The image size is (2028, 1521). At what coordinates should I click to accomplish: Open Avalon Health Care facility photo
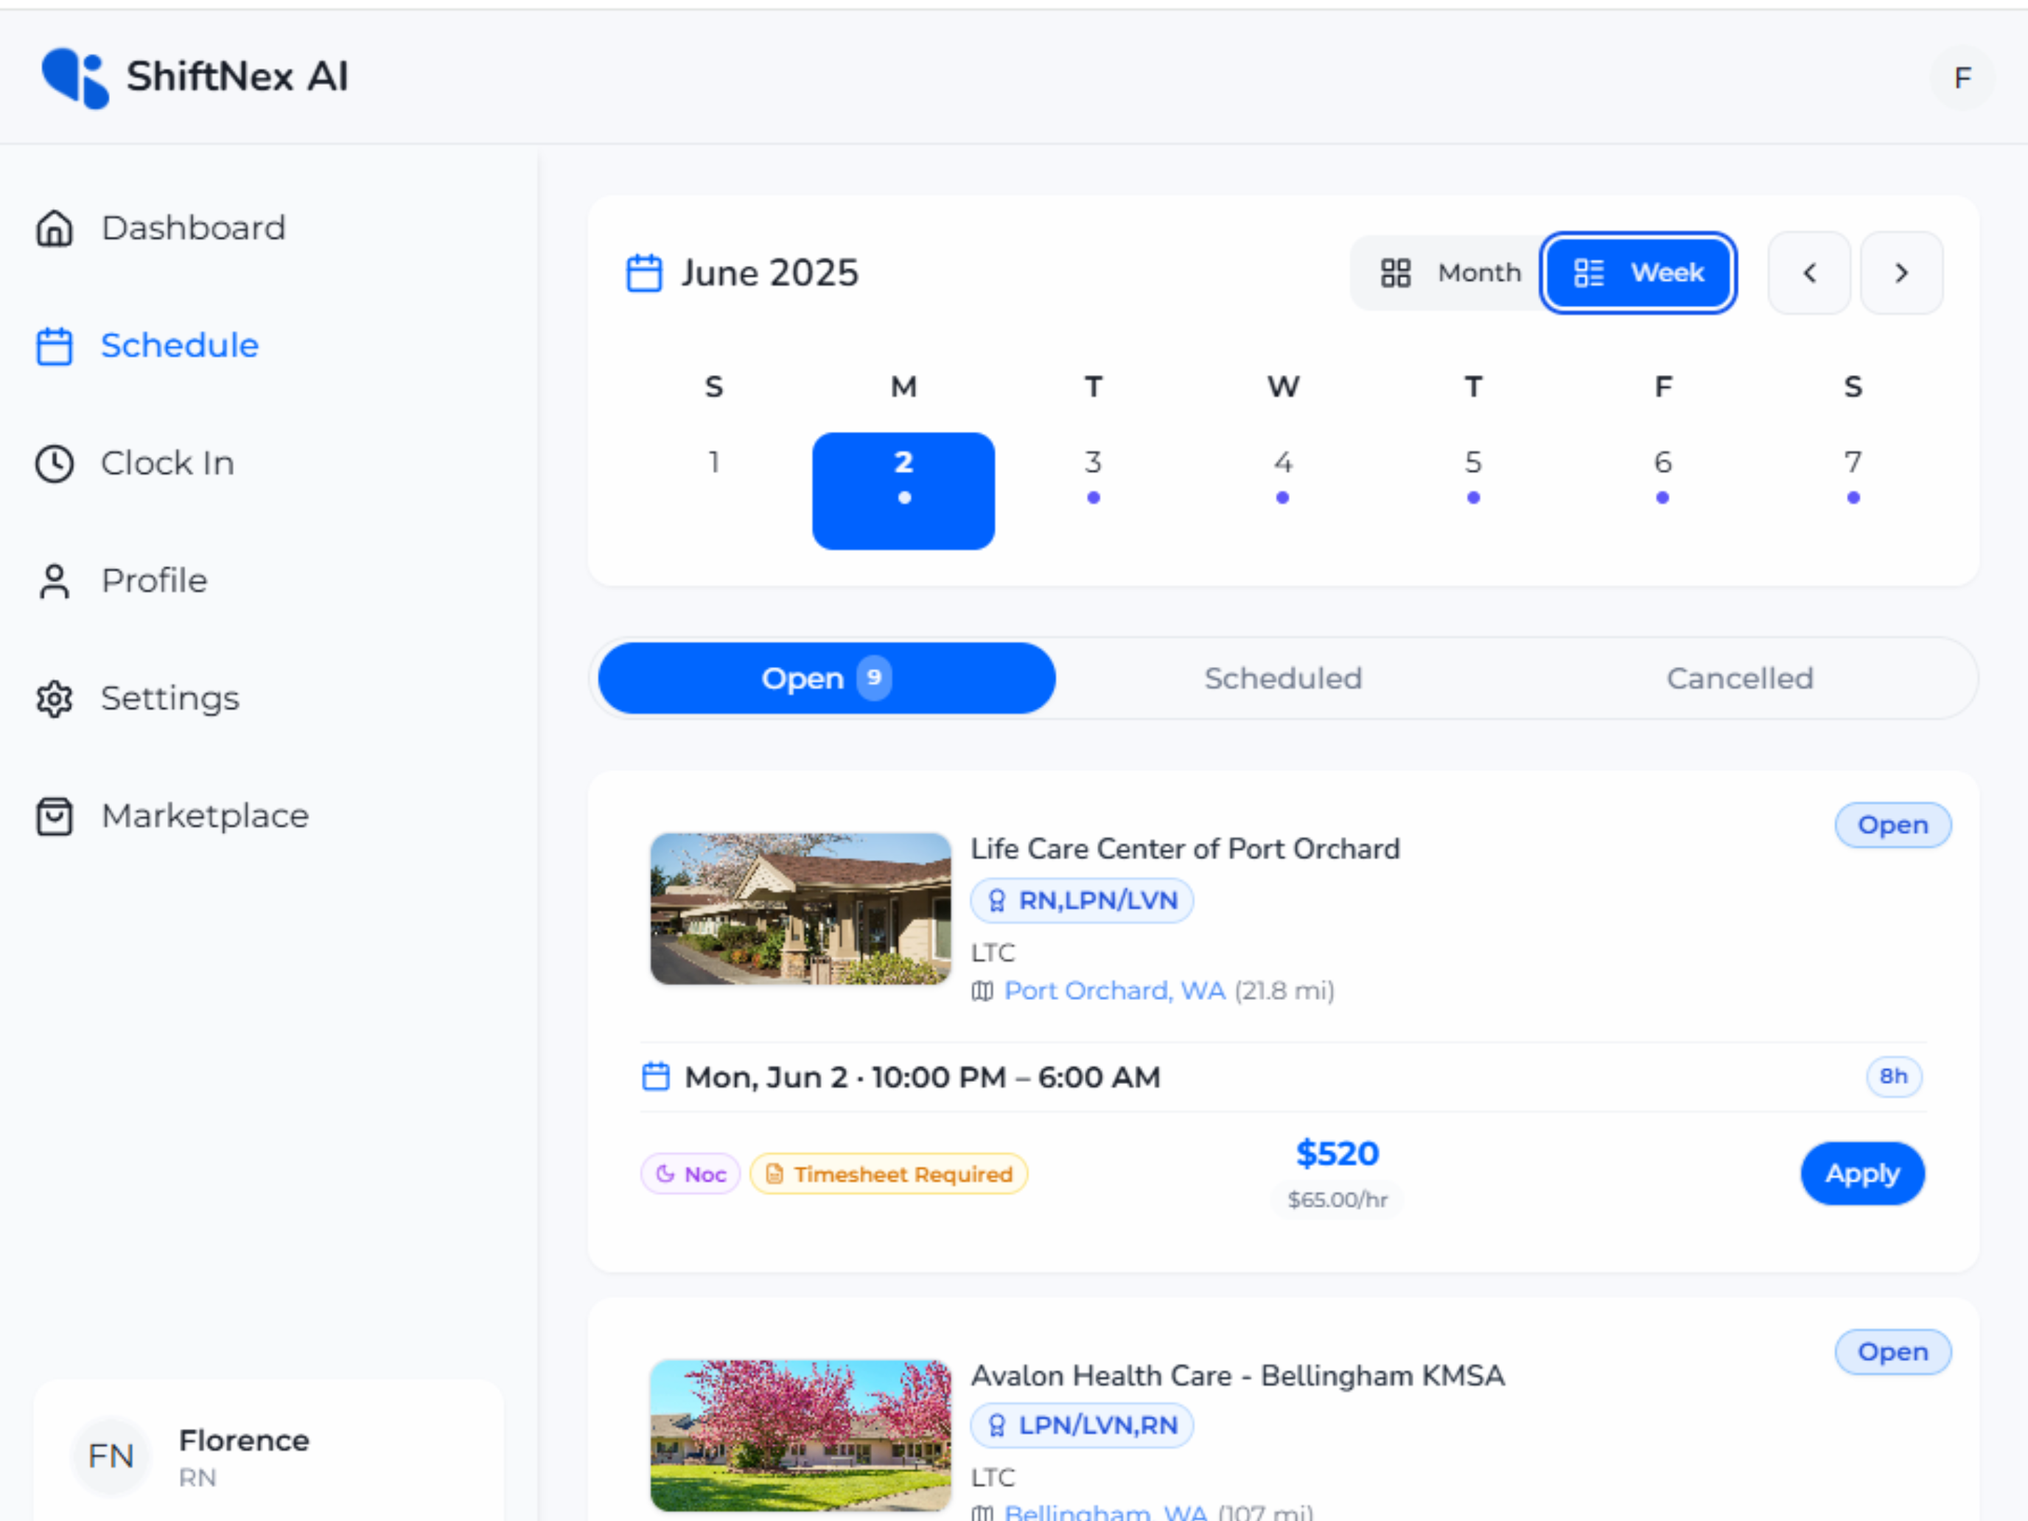(x=800, y=1435)
